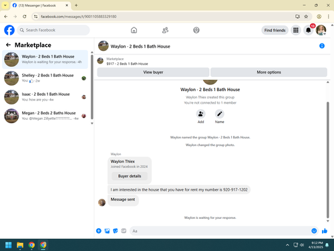Viewport: 334px width, 251px height.
Task: Click the Add people icon
Action: click(x=200, y=114)
